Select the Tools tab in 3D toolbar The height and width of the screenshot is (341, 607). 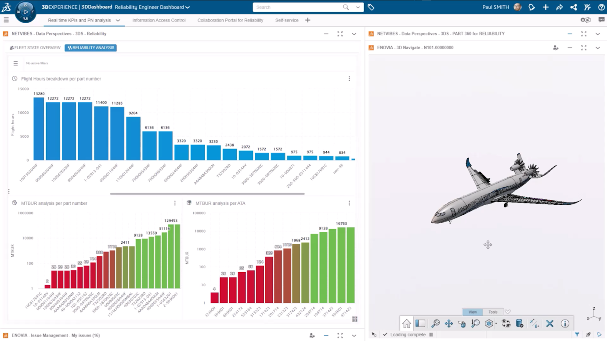(x=493, y=312)
